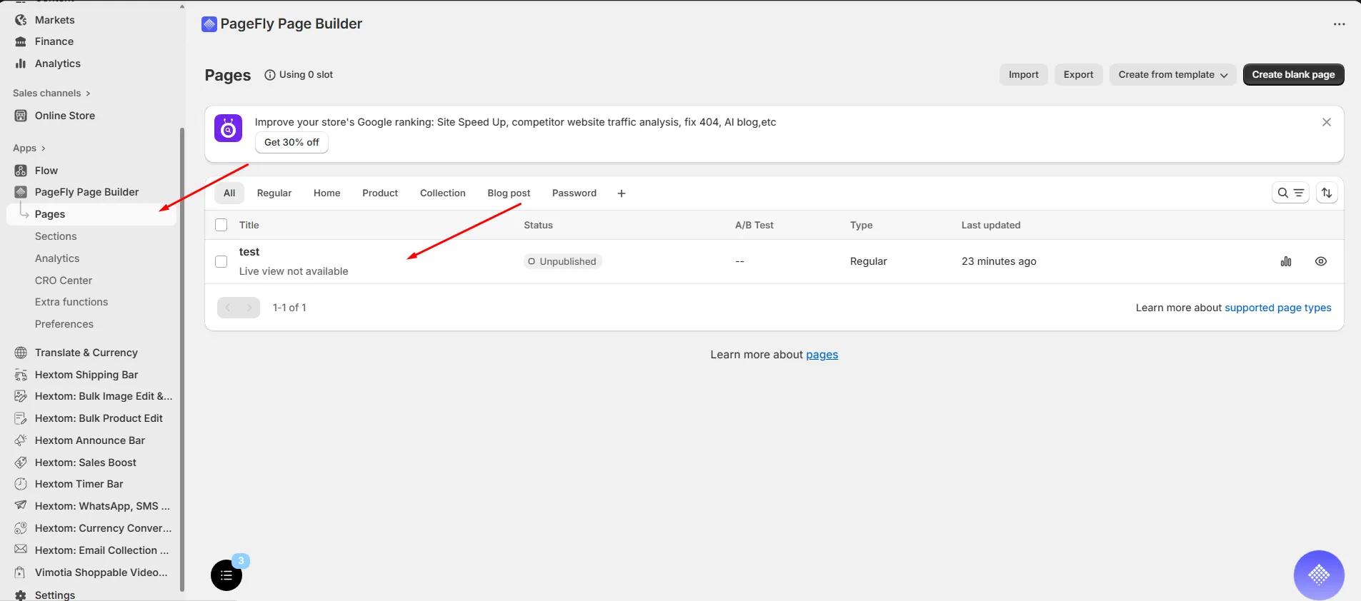1361x601 pixels.
Task: Expand the Sales channels section
Action: tap(51, 93)
